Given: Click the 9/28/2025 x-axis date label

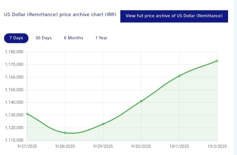Looking at the screenshot, I should coord(65,146).
